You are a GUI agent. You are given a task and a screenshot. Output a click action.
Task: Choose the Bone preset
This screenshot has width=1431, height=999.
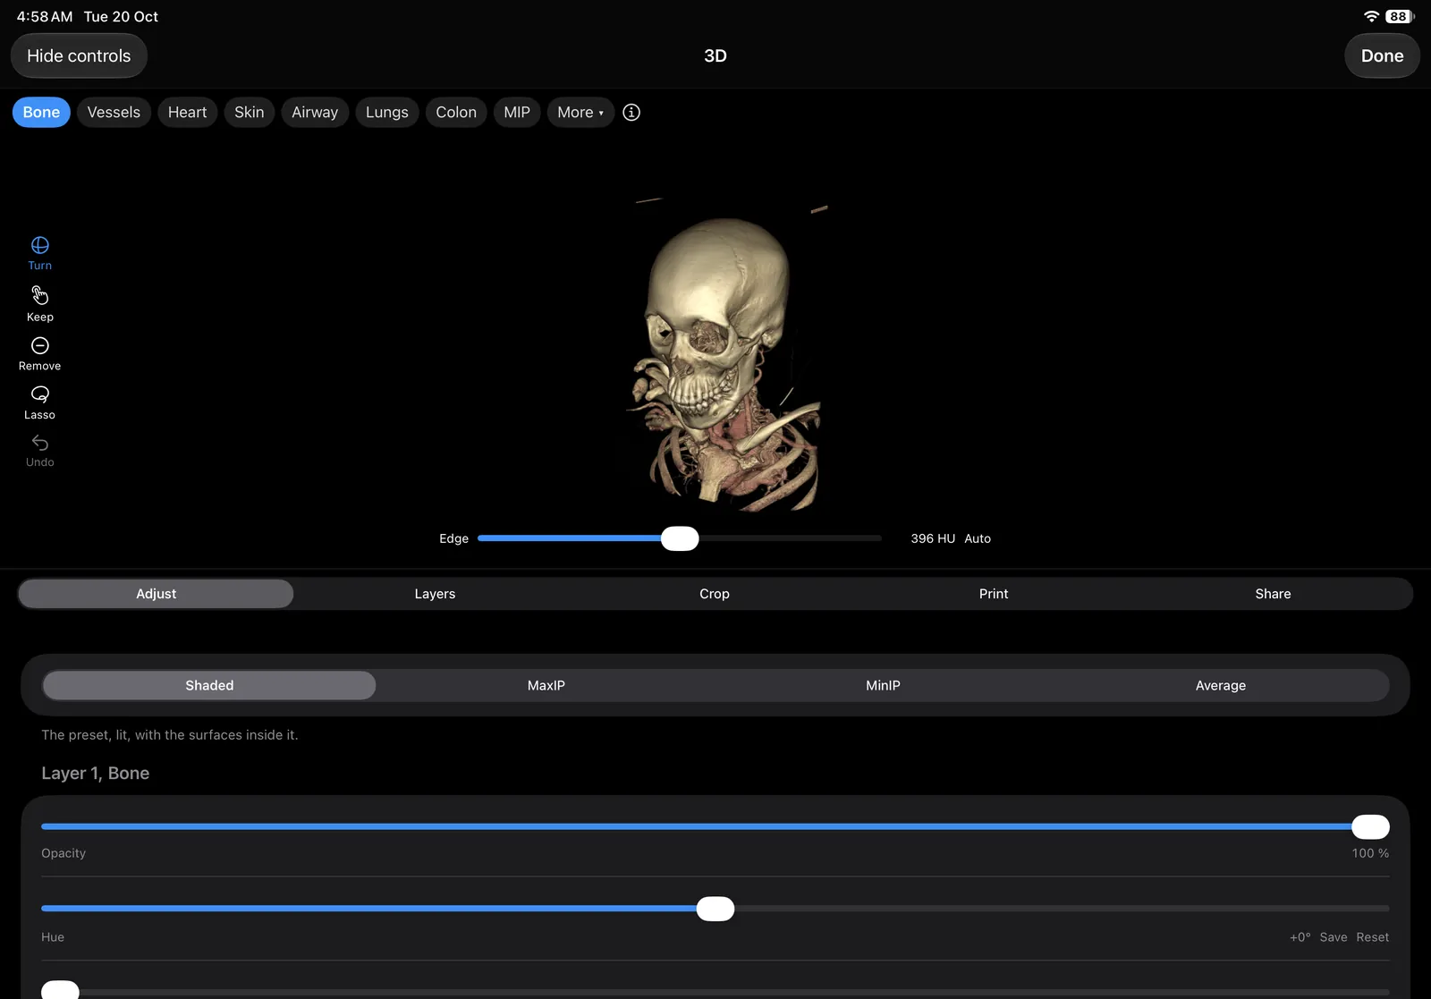[41, 112]
